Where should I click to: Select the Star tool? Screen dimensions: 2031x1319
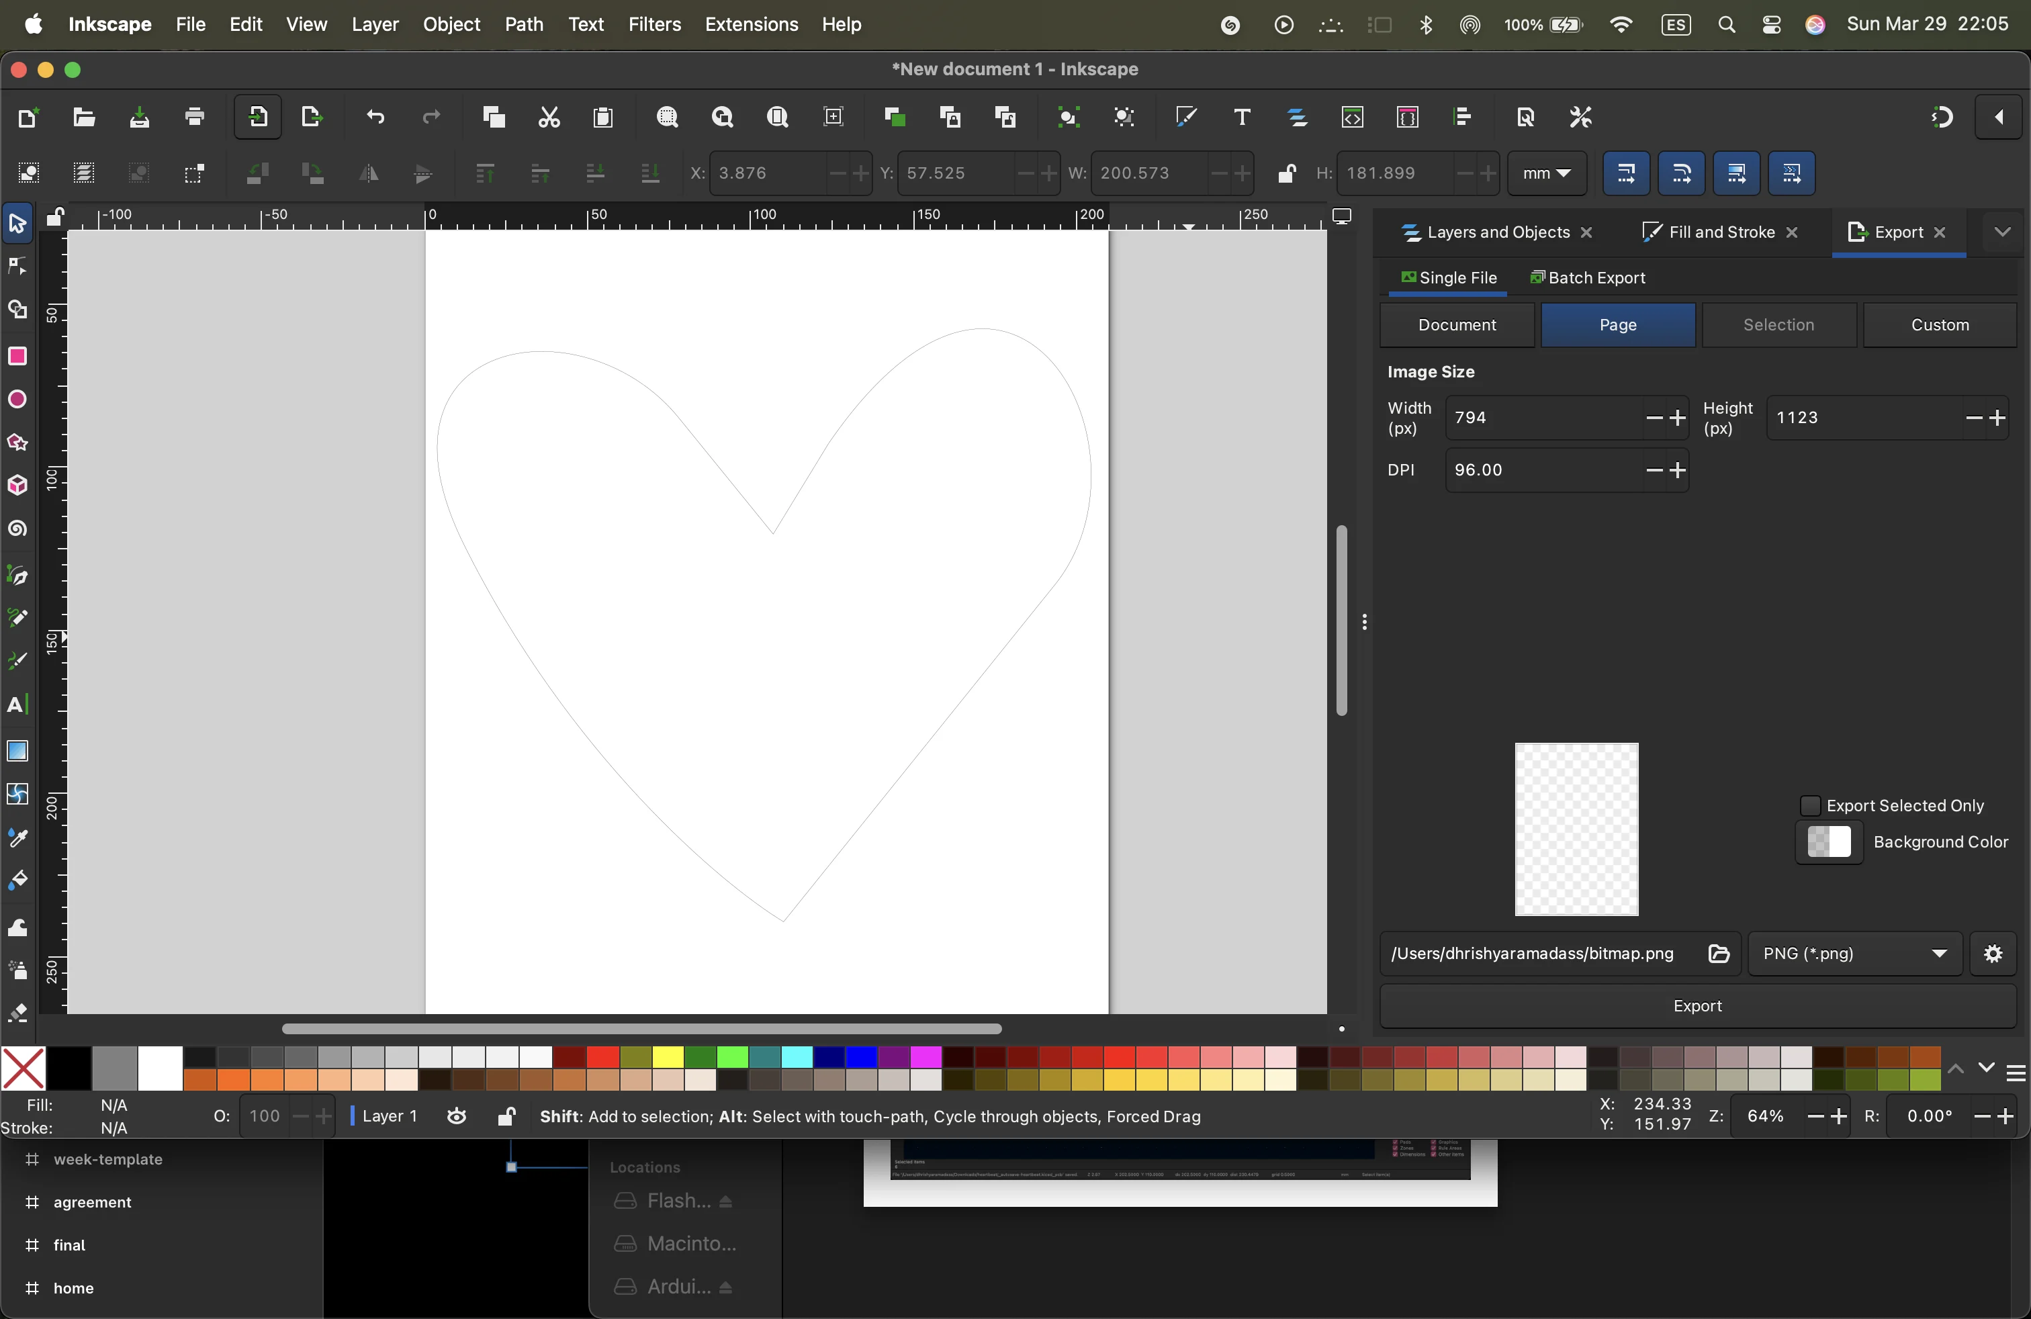(18, 443)
